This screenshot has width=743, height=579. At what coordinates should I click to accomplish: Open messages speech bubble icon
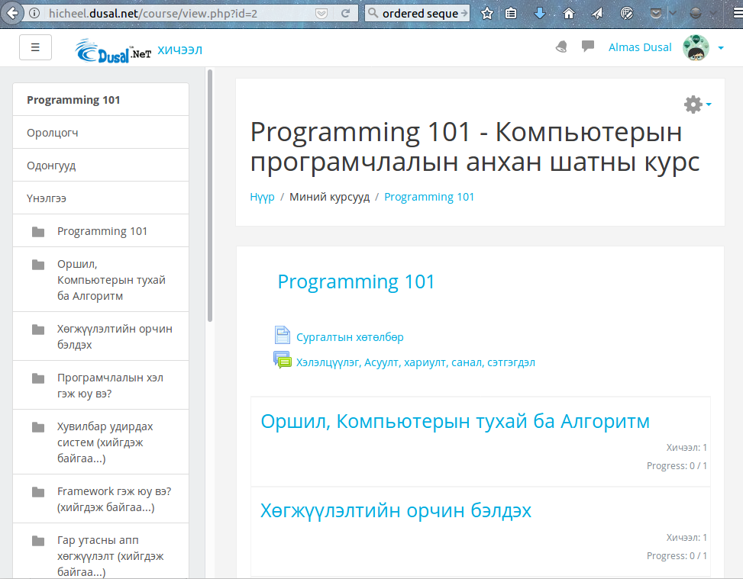point(587,47)
